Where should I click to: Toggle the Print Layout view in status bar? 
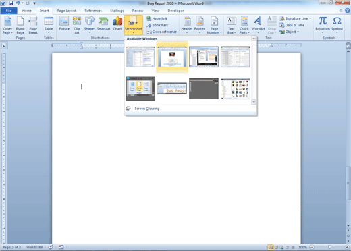click(271, 247)
